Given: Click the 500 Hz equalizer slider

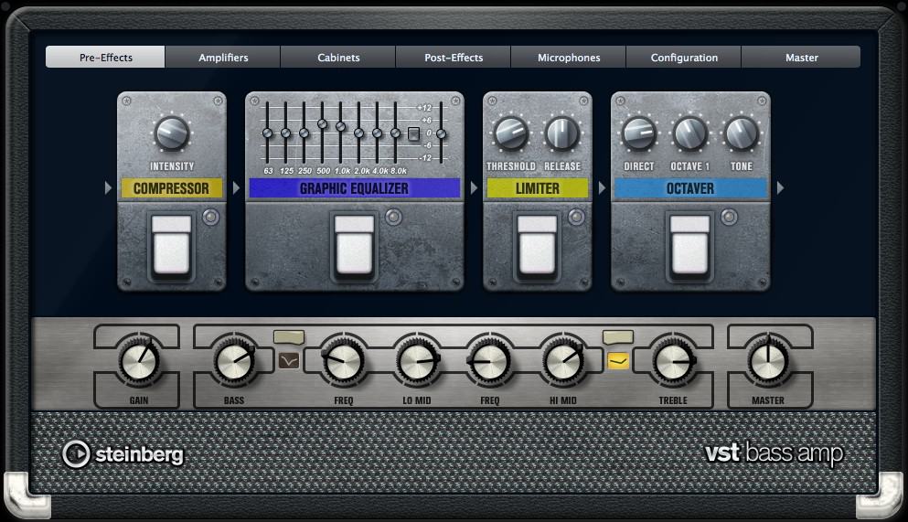Looking at the screenshot, I should click(x=322, y=123).
